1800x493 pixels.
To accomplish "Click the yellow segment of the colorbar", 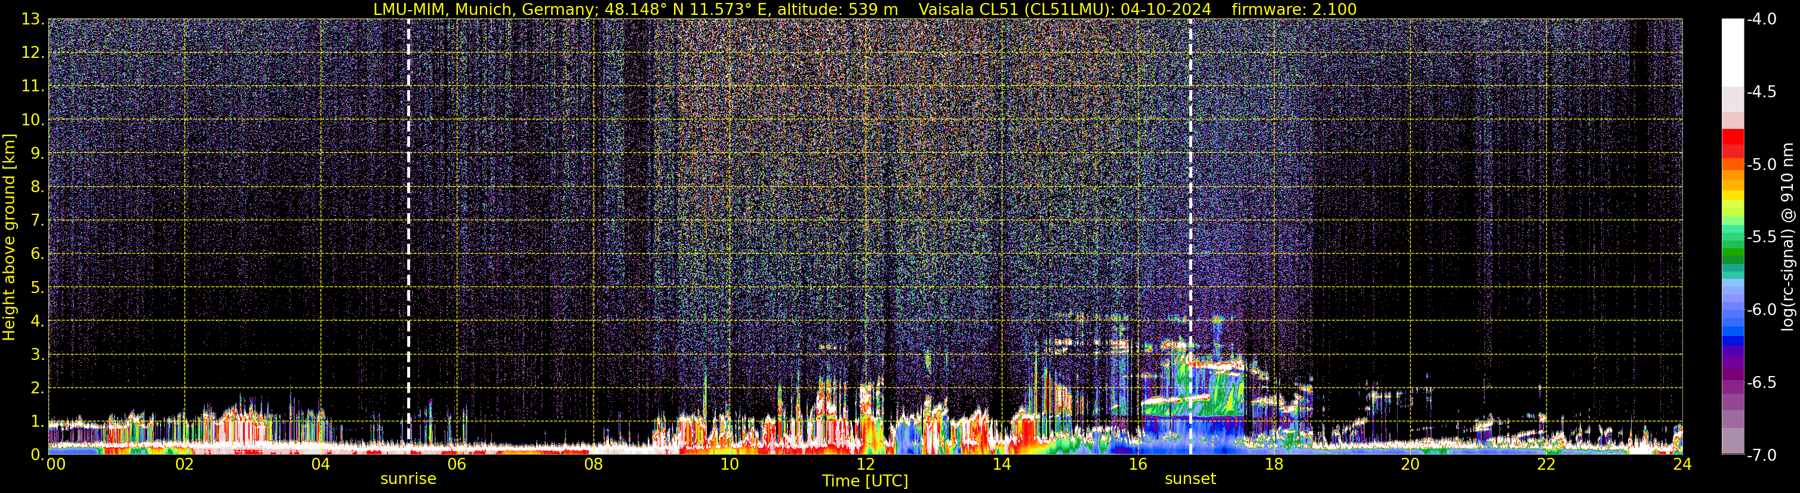I will [x=1732, y=195].
